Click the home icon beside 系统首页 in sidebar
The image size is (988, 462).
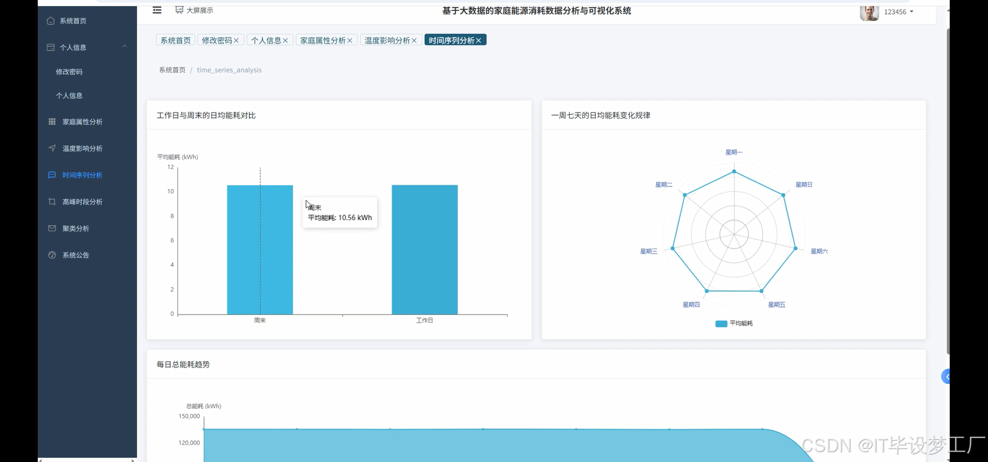pos(51,21)
